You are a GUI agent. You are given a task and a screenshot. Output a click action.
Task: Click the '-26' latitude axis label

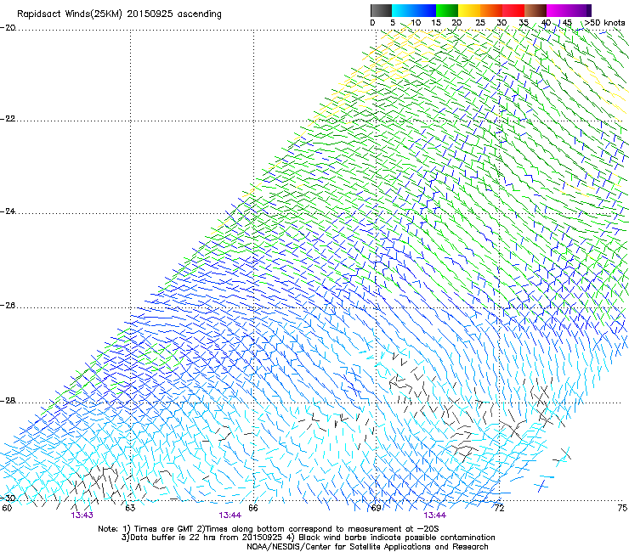tap(8, 306)
